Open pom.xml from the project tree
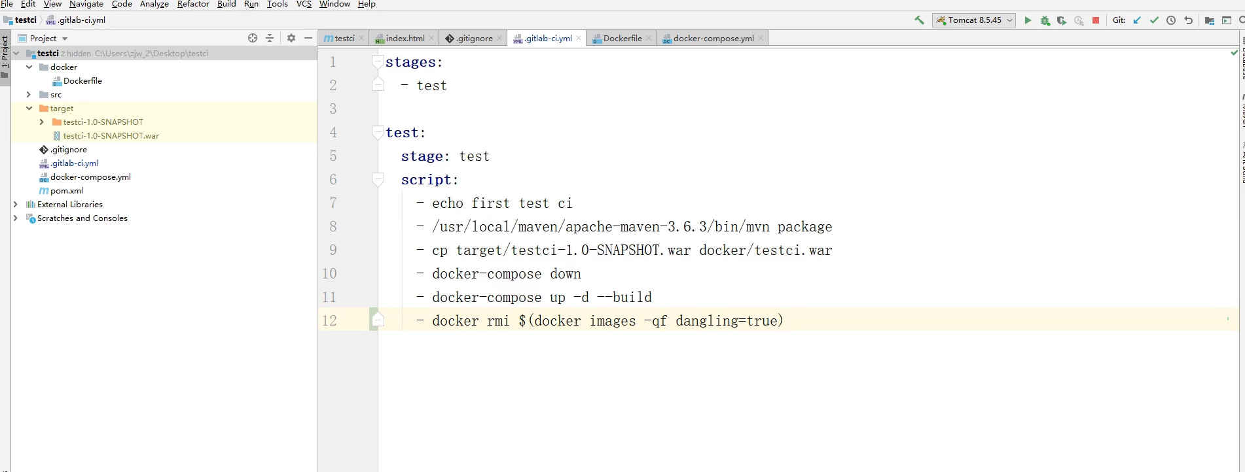 pos(66,191)
